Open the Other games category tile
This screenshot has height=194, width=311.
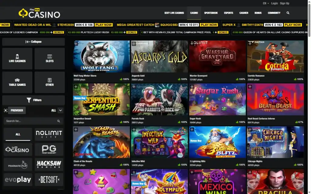[x=50, y=82]
